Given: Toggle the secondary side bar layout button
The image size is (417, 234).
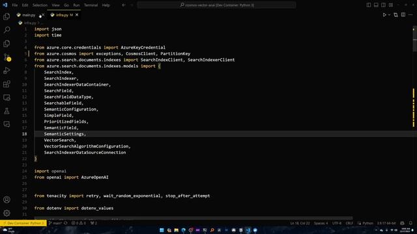Looking at the screenshot, I should (x=384, y=5).
